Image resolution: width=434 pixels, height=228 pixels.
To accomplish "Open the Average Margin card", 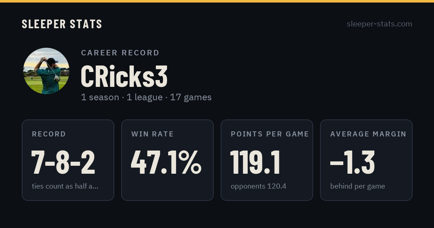I will click(x=366, y=160).
